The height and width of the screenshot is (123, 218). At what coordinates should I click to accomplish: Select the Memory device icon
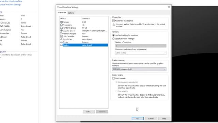pos(61,22)
